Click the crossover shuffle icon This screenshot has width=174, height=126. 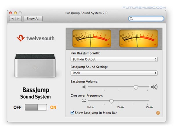[84, 101]
